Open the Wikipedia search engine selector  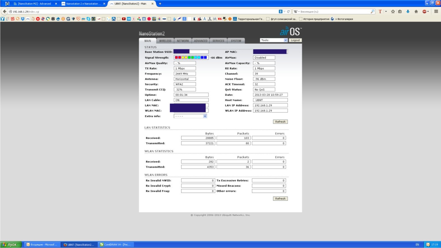coord(296,12)
